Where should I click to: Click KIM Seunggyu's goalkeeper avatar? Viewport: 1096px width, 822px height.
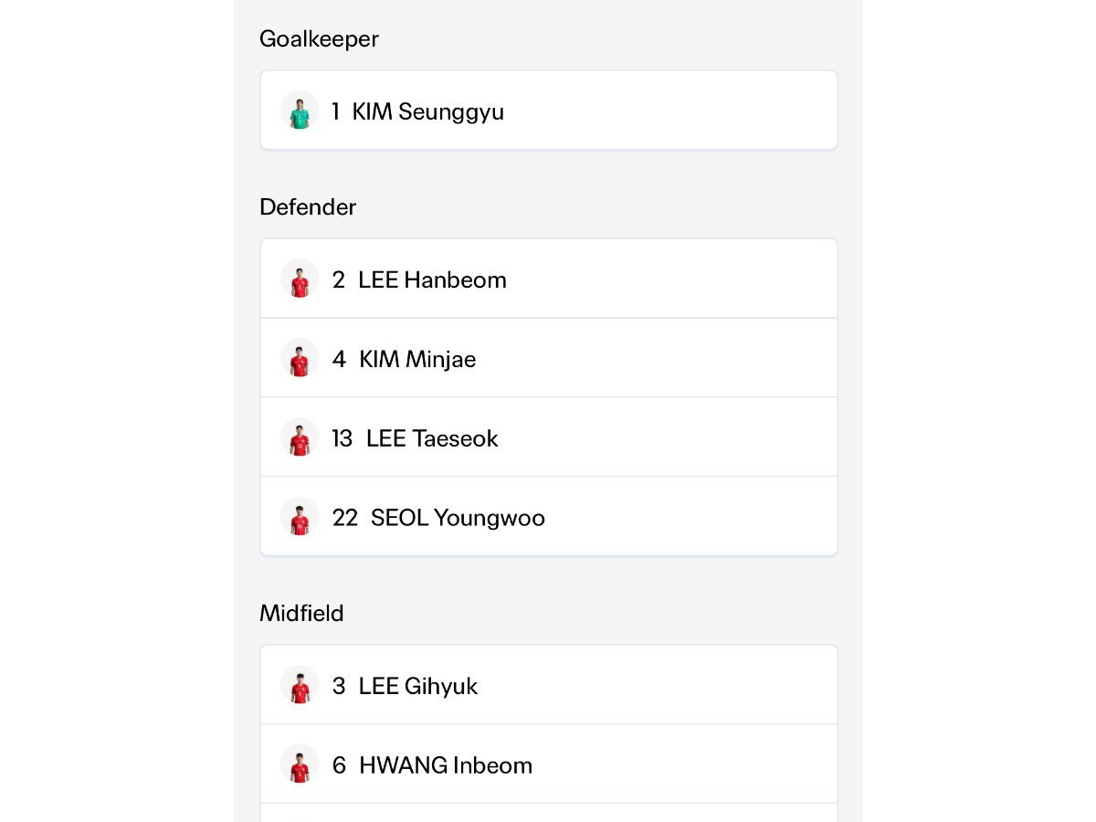coord(300,111)
